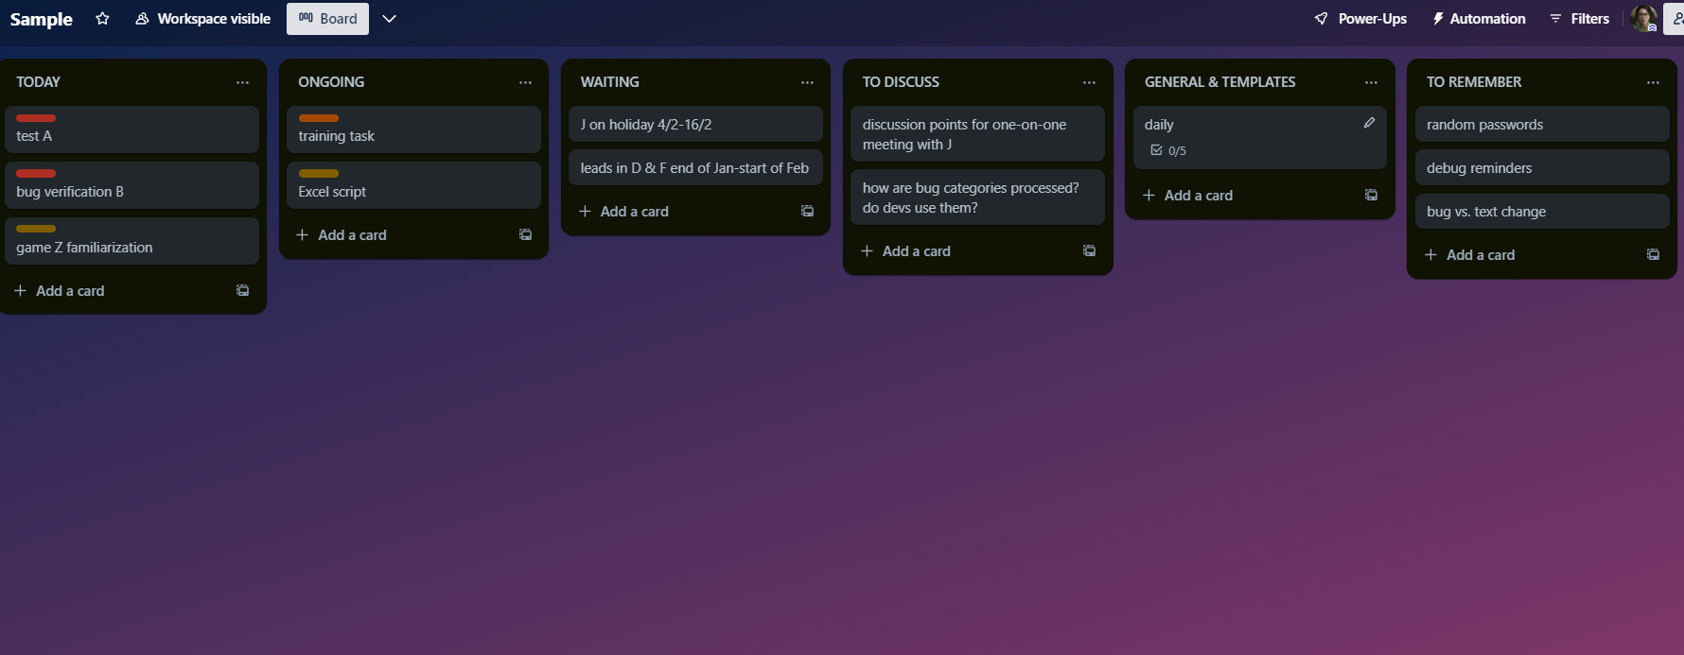Click the Sample board title
The width and height of the screenshot is (1684, 655).
pos(41,19)
